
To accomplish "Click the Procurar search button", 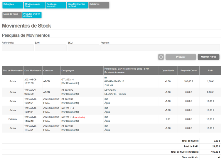I will coord(181,57).
